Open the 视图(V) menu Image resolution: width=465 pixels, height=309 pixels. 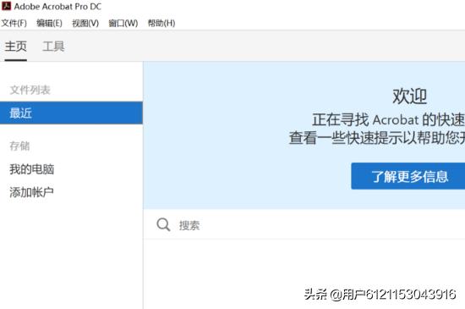coord(85,23)
